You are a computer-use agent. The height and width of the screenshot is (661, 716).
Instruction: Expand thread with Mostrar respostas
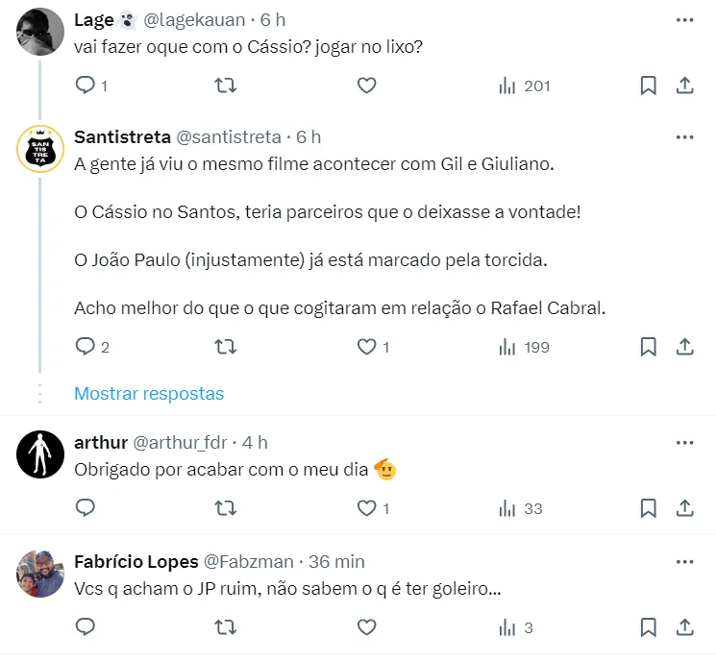149,394
